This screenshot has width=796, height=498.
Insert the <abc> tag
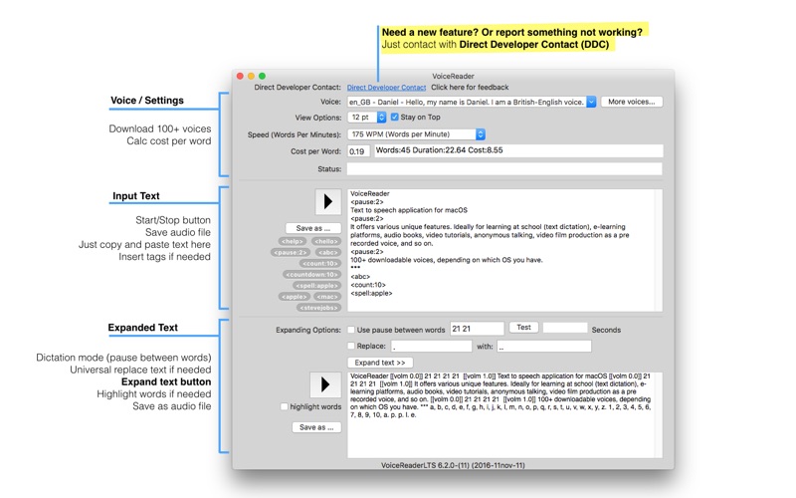coord(328,253)
